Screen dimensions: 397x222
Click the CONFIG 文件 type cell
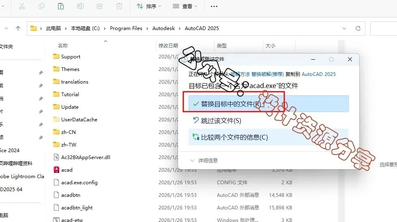232,182
